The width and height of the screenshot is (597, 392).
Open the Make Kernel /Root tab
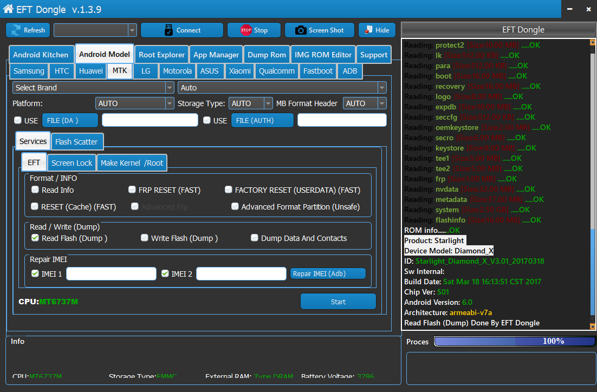click(x=132, y=163)
